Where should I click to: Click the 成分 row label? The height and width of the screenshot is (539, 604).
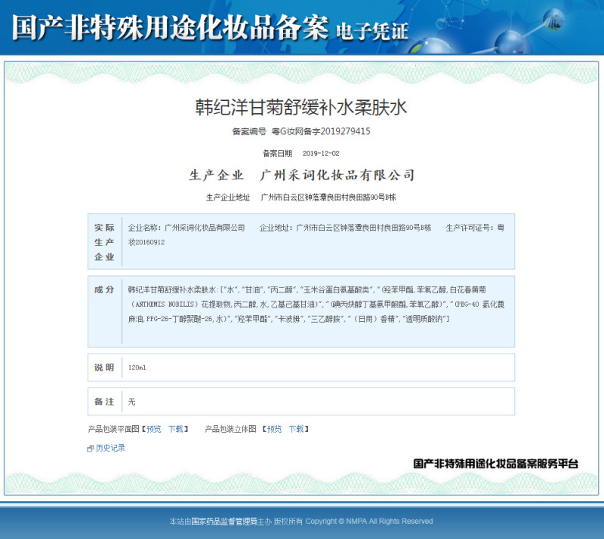[104, 289]
